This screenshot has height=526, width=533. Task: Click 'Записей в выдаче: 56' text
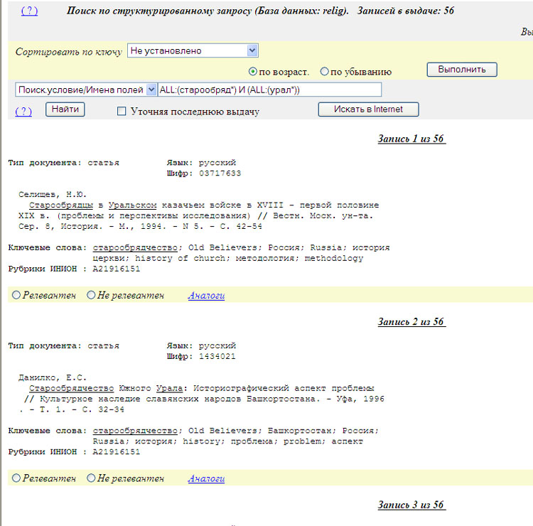click(406, 11)
